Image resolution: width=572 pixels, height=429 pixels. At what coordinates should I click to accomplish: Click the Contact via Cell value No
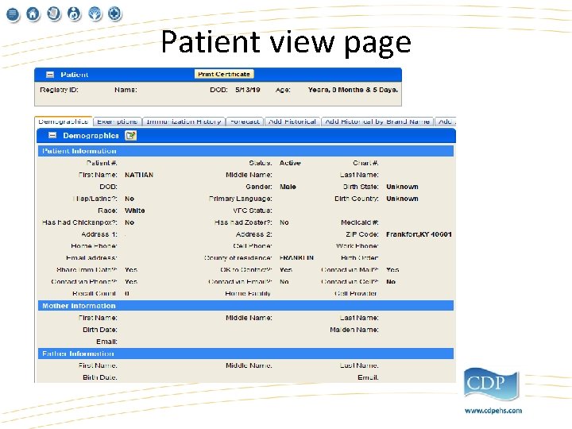click(391, 282)
